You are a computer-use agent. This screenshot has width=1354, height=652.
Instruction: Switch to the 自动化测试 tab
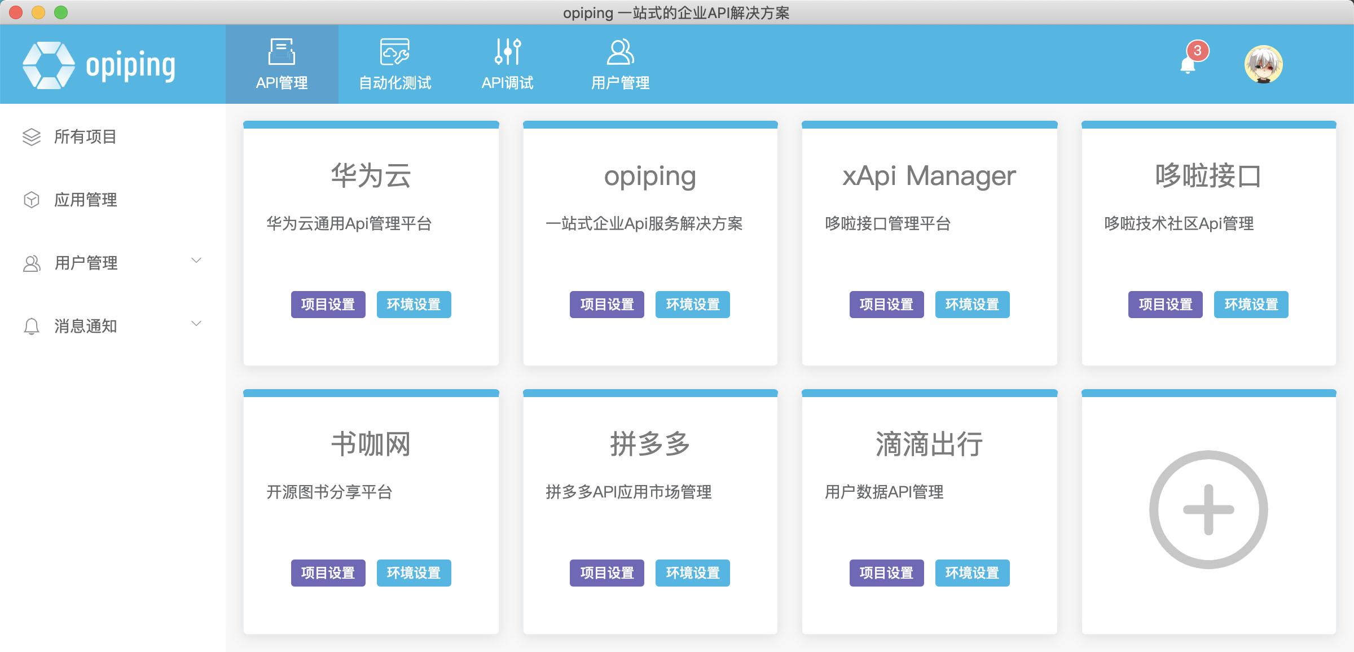[395, 64]
